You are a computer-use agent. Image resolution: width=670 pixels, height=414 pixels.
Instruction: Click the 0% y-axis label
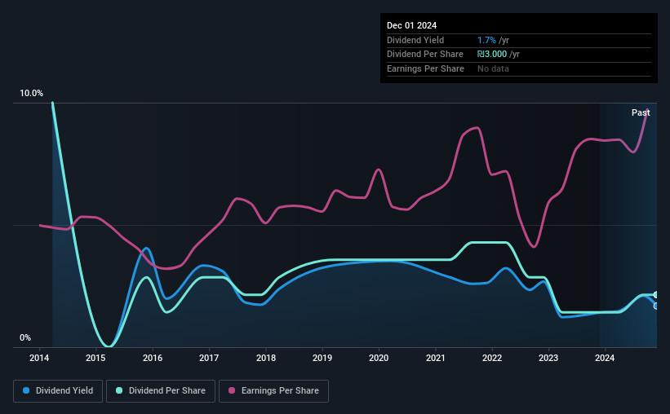[x=25, y=337]
